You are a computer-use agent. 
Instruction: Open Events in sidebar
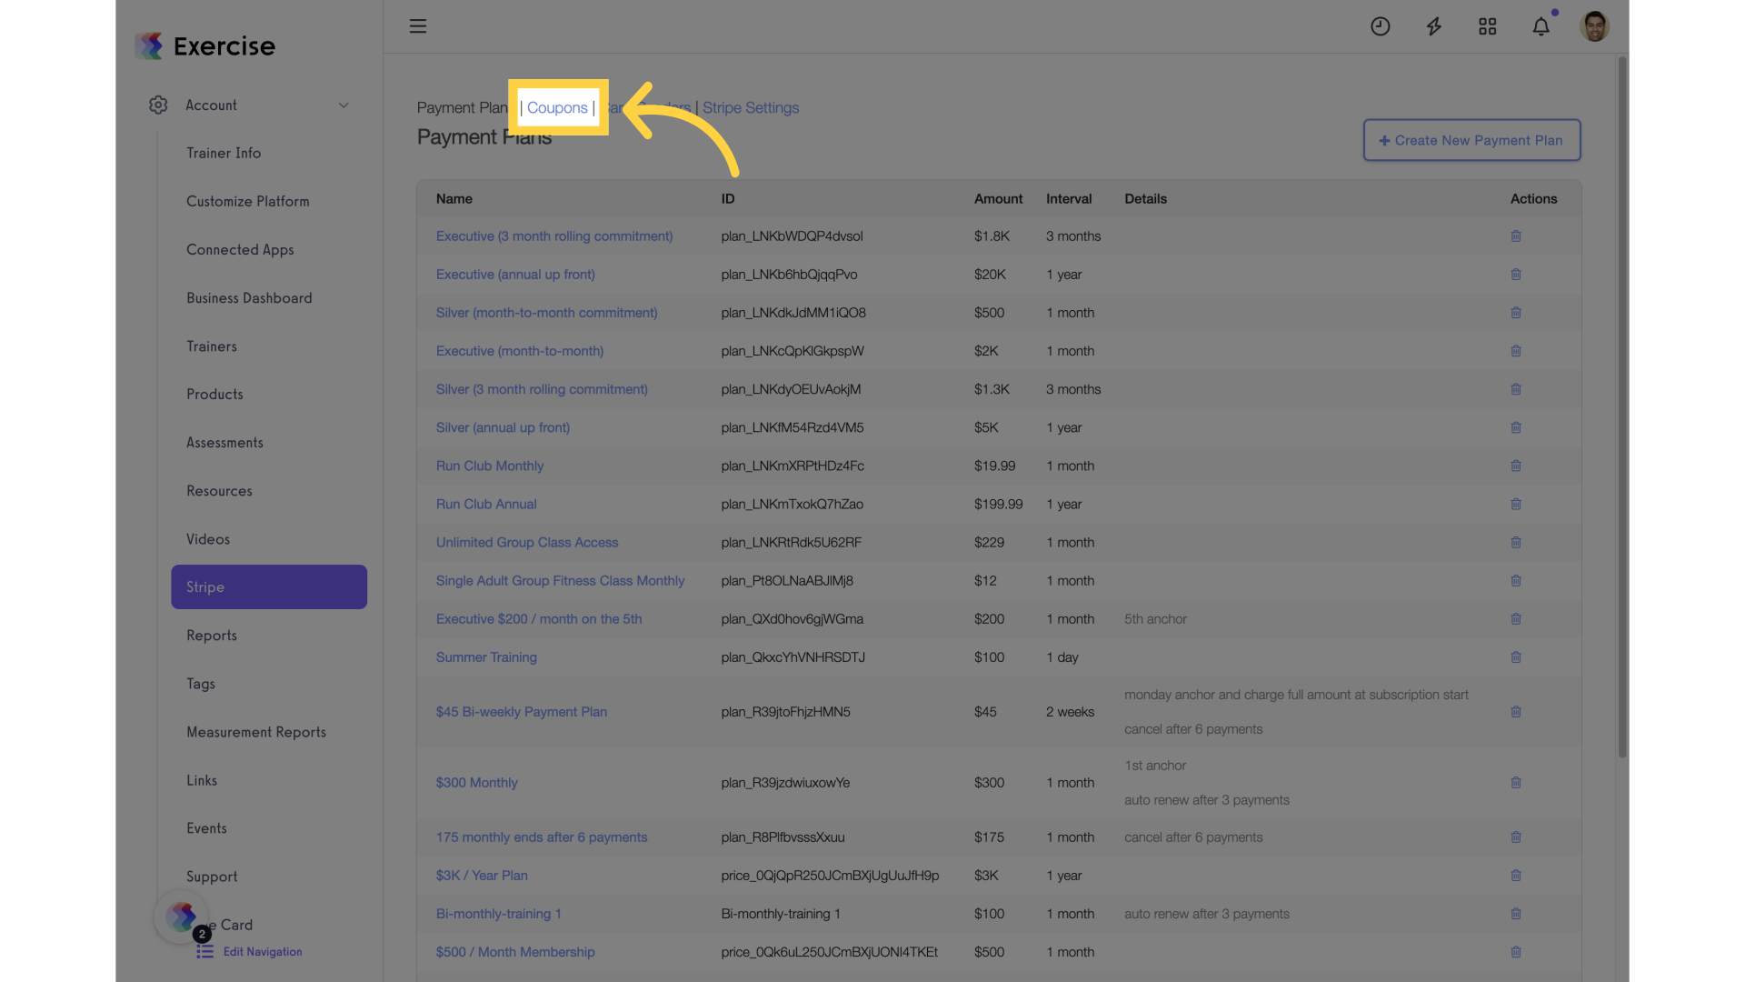206,827
